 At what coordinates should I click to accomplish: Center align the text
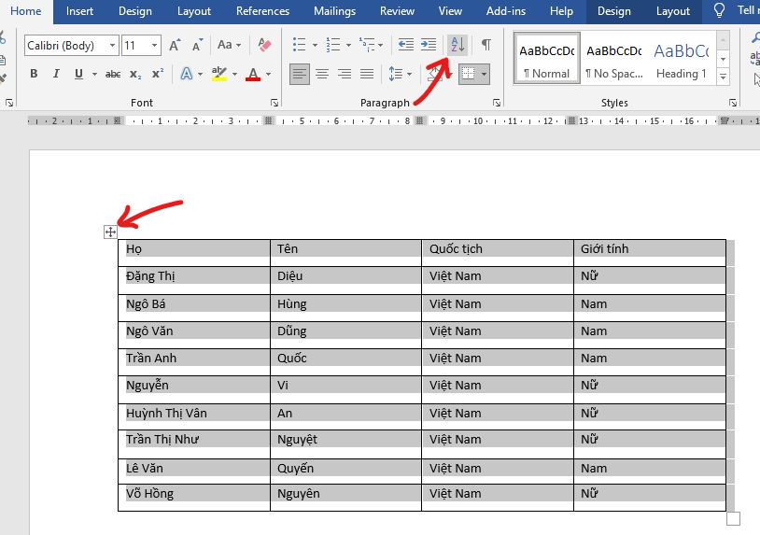click(322, 74)
